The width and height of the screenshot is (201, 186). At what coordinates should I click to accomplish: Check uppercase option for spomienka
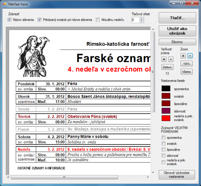(x=163, y=138)
